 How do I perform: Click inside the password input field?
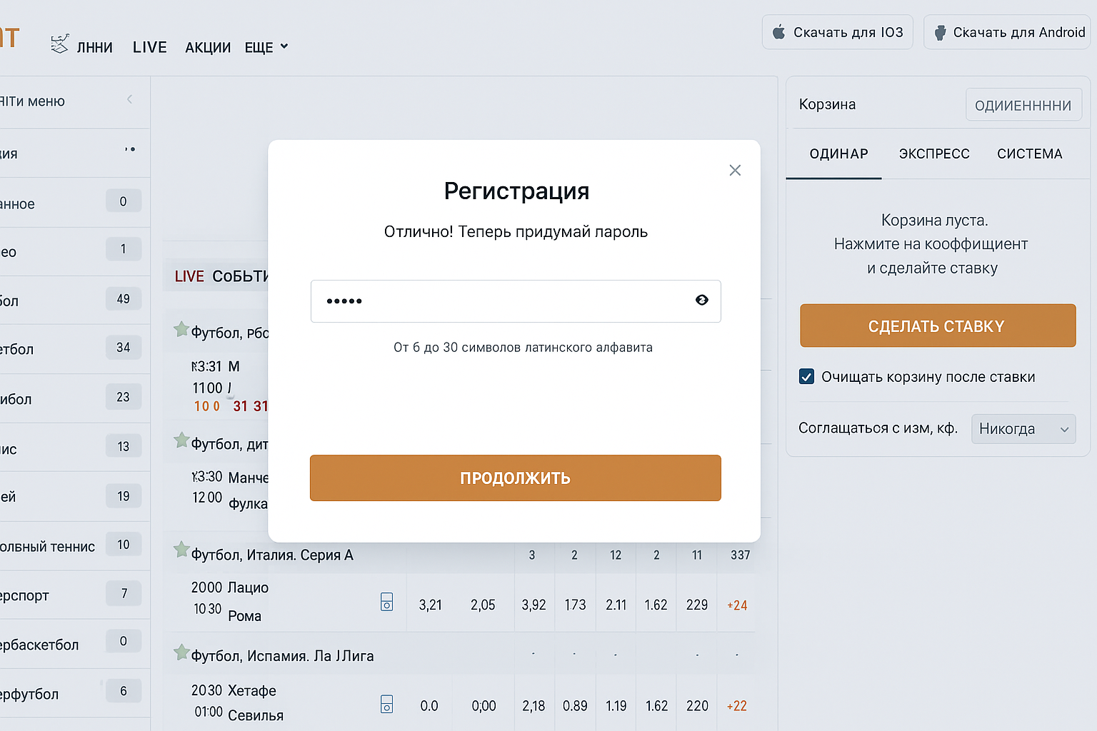pyautogui.click(x=500, y=301)
